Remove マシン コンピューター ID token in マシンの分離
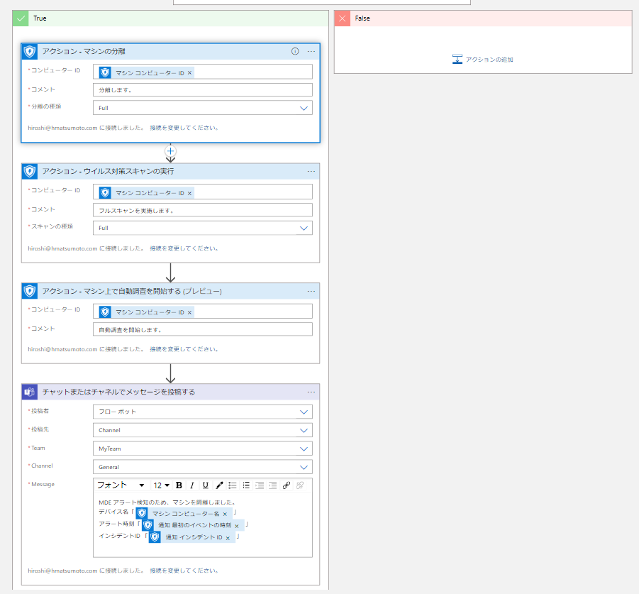The image size is (639, 594). pos(189,73)
